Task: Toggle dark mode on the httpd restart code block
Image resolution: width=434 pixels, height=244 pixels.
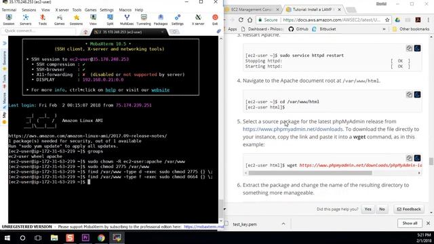Action: point(418,48)
